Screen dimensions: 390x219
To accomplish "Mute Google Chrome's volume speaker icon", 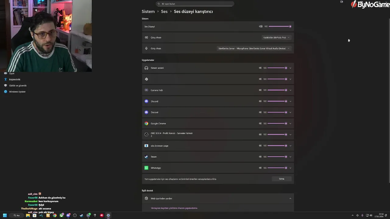I will [x=260, y=123].
